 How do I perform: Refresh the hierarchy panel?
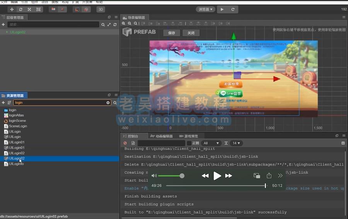(115, 24)
